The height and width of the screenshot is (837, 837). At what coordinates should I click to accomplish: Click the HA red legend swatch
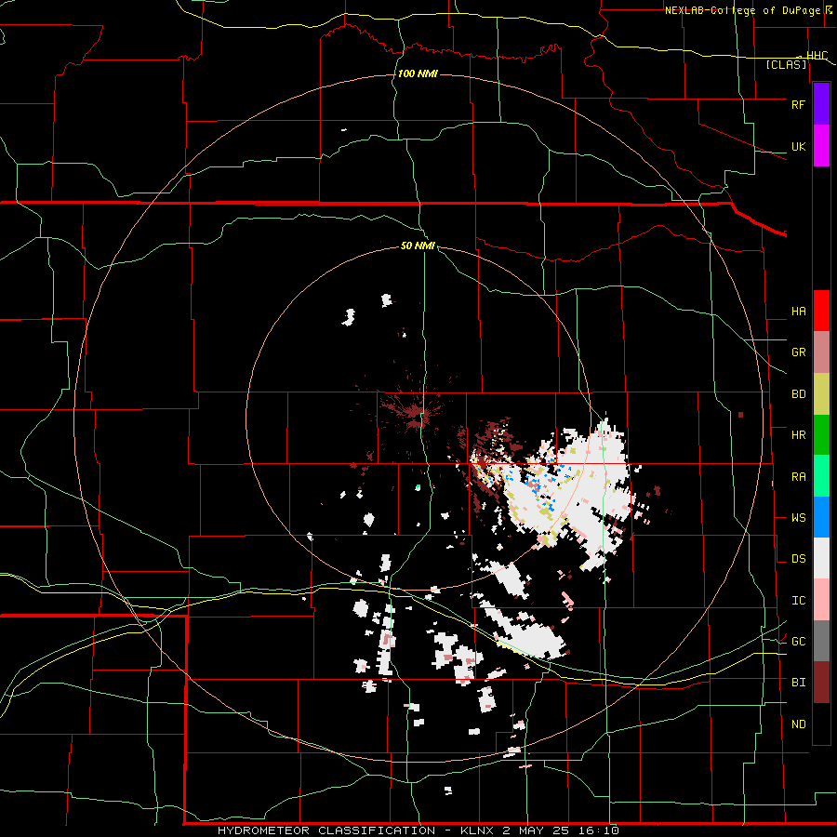pyautogui.click(x=821, y=311)
